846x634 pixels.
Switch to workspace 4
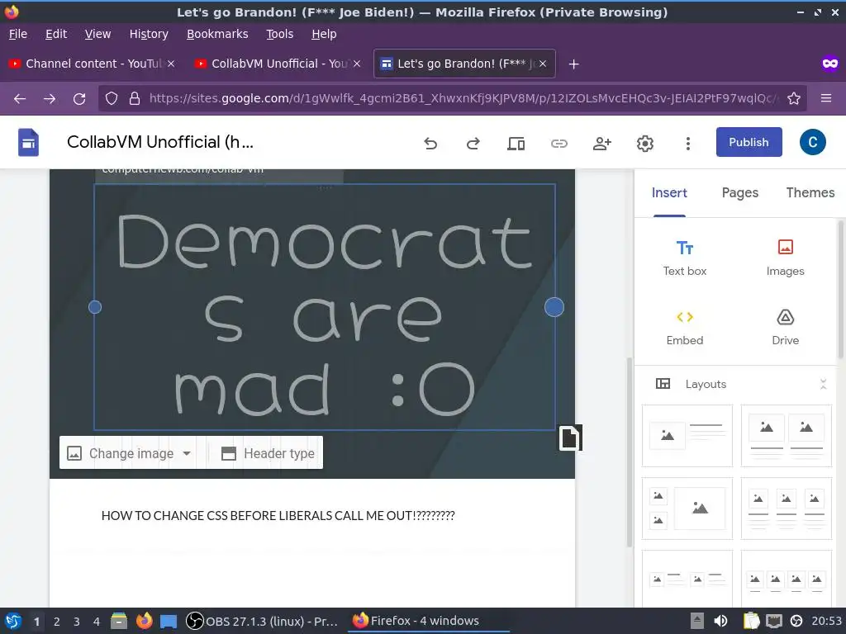point(96,622)
